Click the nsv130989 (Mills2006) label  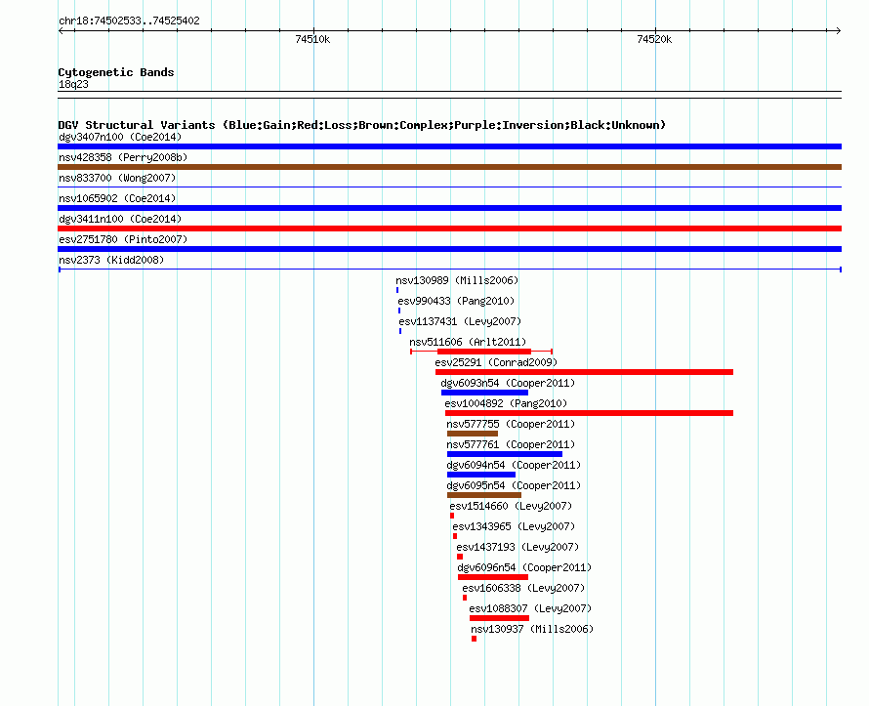pyautogui.click(x=457, y=280)
